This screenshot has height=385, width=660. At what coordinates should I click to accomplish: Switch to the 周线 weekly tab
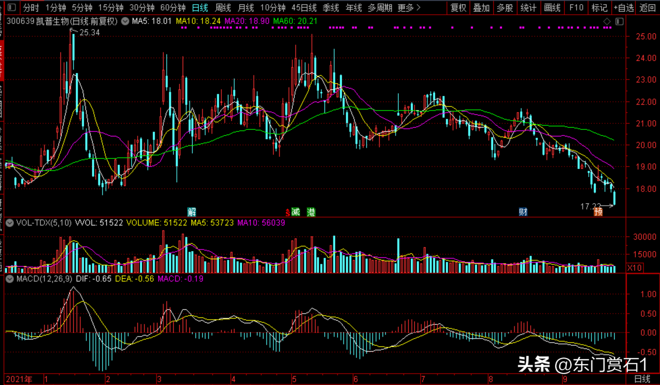click(x=223, y=8)
